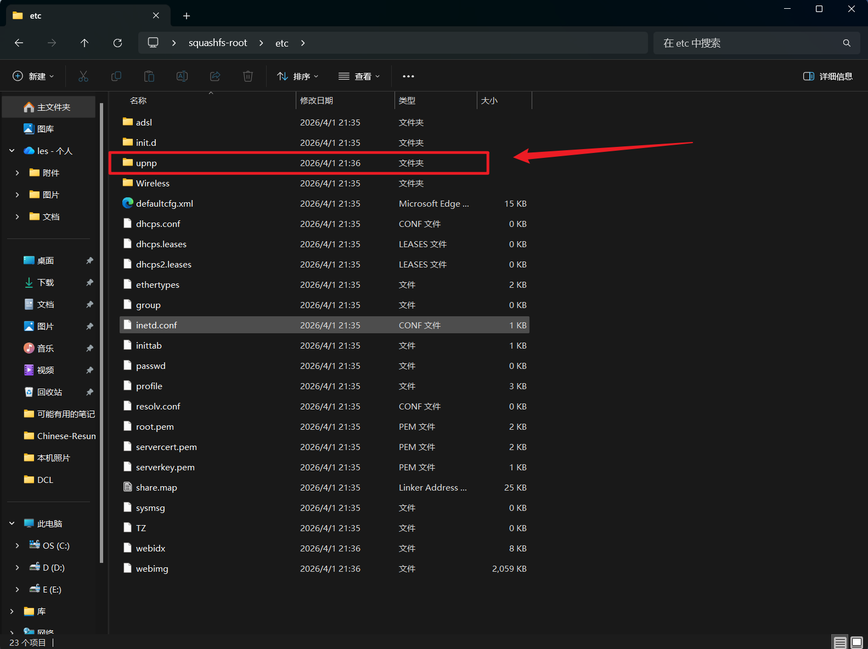The image size is (868, 649).
Task: Click the Share icon in toolbar
Action: pos(215,76)
